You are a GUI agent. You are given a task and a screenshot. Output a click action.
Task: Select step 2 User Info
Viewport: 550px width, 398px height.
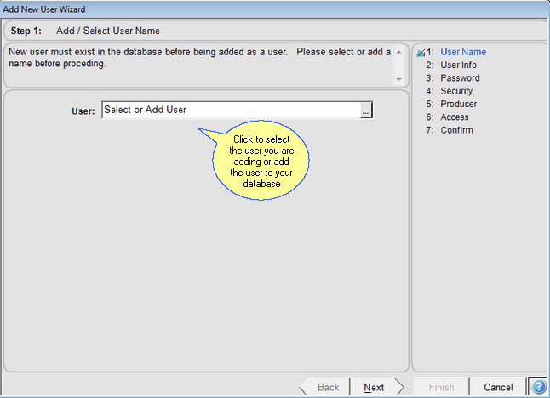point(451,65)
